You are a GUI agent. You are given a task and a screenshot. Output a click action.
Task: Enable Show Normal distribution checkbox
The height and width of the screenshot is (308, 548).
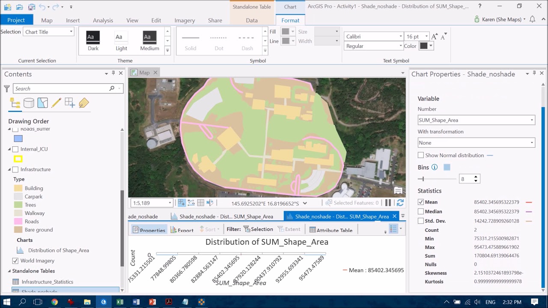pyautogui.click(x=421, y=155)
